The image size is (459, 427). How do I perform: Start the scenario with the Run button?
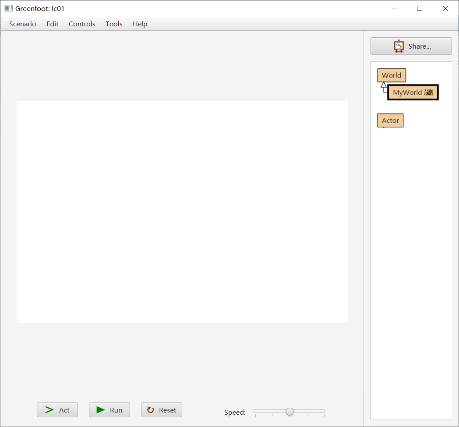(x=109, y=410)
